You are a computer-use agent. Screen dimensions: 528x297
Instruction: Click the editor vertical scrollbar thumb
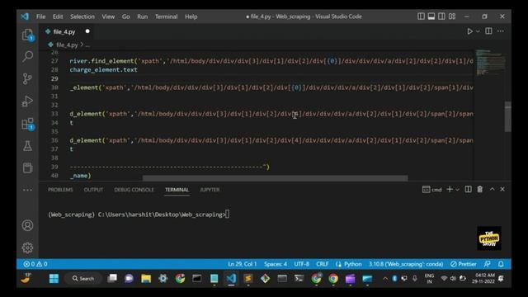point(508,116)
